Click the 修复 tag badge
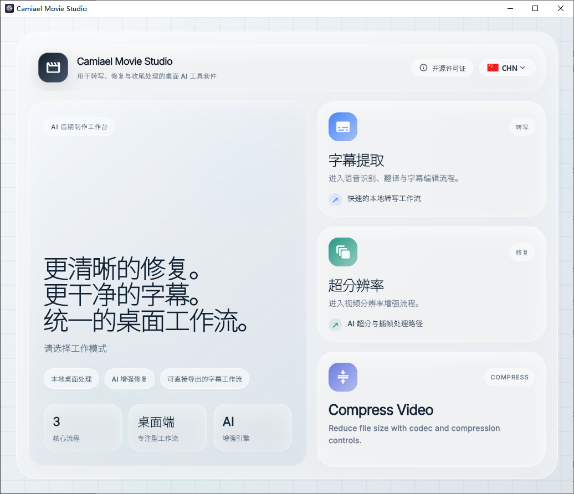 [522, 252]
